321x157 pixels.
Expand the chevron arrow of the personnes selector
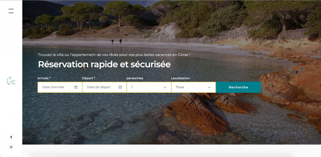165,87
